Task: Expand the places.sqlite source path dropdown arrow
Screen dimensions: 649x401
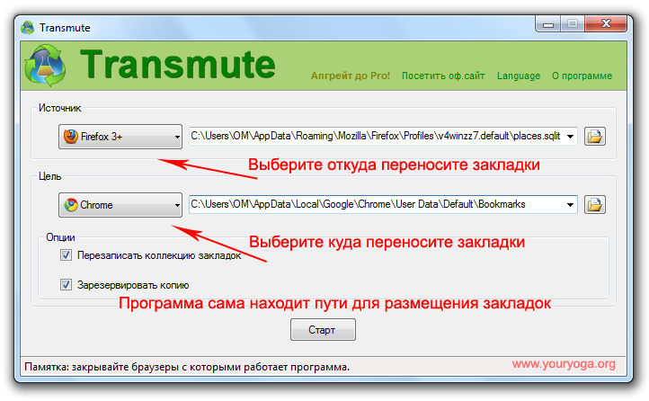Action: click(571, 136)
